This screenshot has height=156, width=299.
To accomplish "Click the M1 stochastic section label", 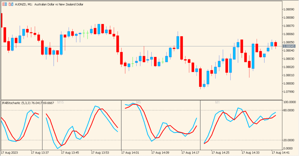I will point(217,103).
